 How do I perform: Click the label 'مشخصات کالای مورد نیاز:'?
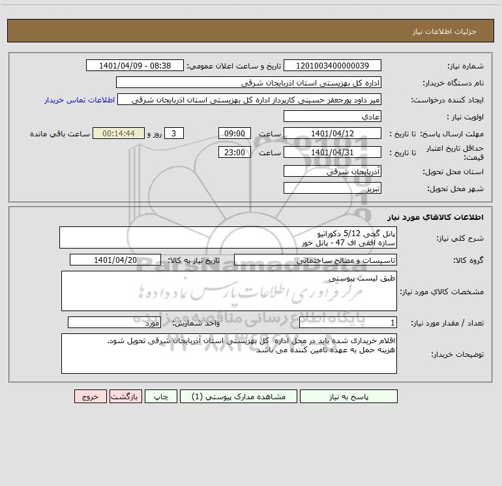[x=442, y=292]
